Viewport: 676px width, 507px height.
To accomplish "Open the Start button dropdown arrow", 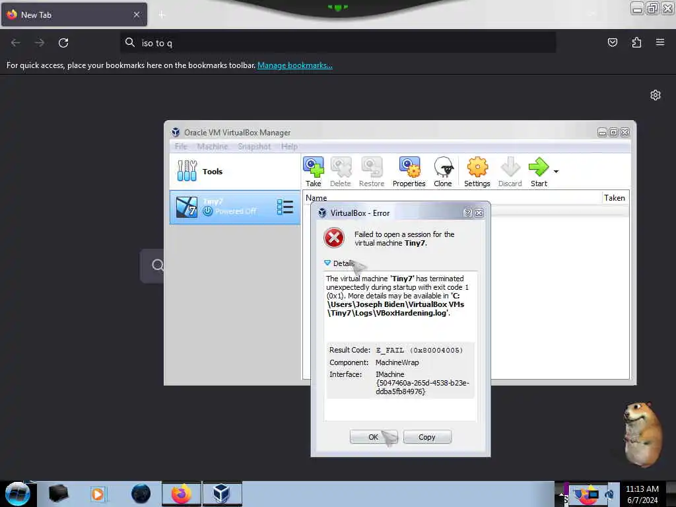I will pyautogui.click(x=556, y=172).
